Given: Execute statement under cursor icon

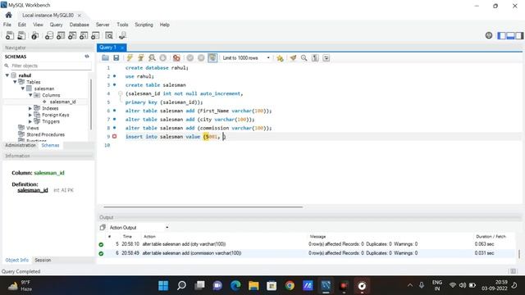Looking at the screenshot, I should (140, 58).
